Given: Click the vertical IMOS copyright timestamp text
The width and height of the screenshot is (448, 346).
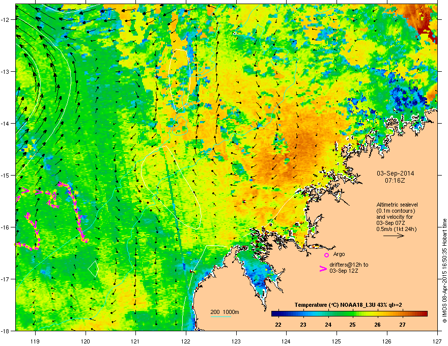Looking at the screenshot, I should click(444, 271).
